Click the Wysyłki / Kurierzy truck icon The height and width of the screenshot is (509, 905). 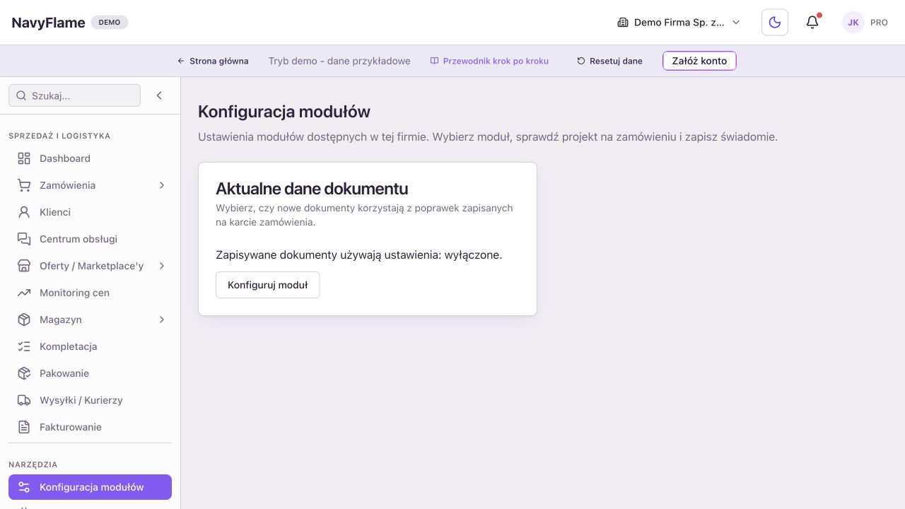click(x=24, y=400)
